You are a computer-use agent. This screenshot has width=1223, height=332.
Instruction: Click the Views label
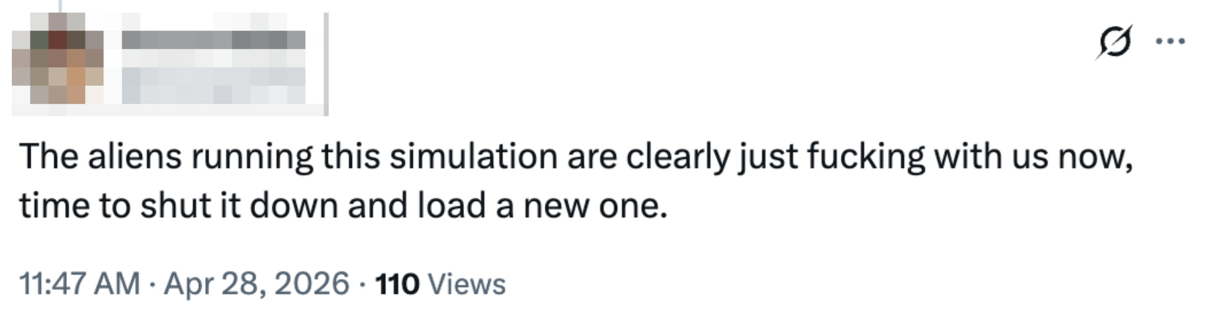click(x=467, y=284)
